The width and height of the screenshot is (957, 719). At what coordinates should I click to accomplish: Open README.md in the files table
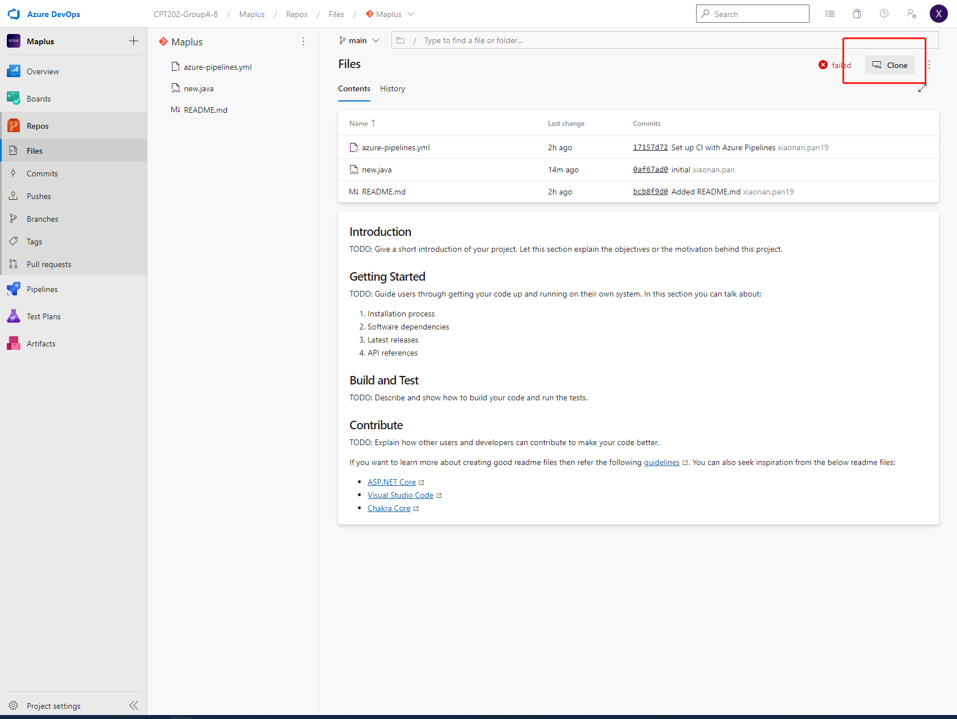pos(383,192)
